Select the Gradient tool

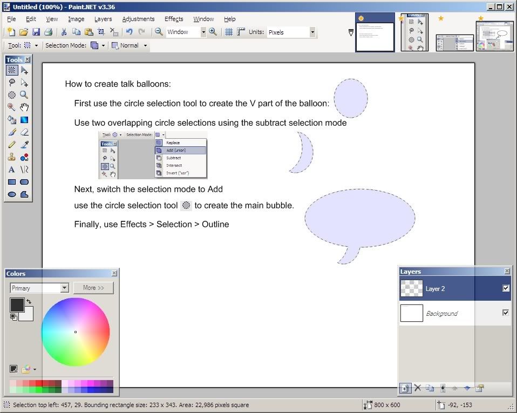tap(24, 120)
